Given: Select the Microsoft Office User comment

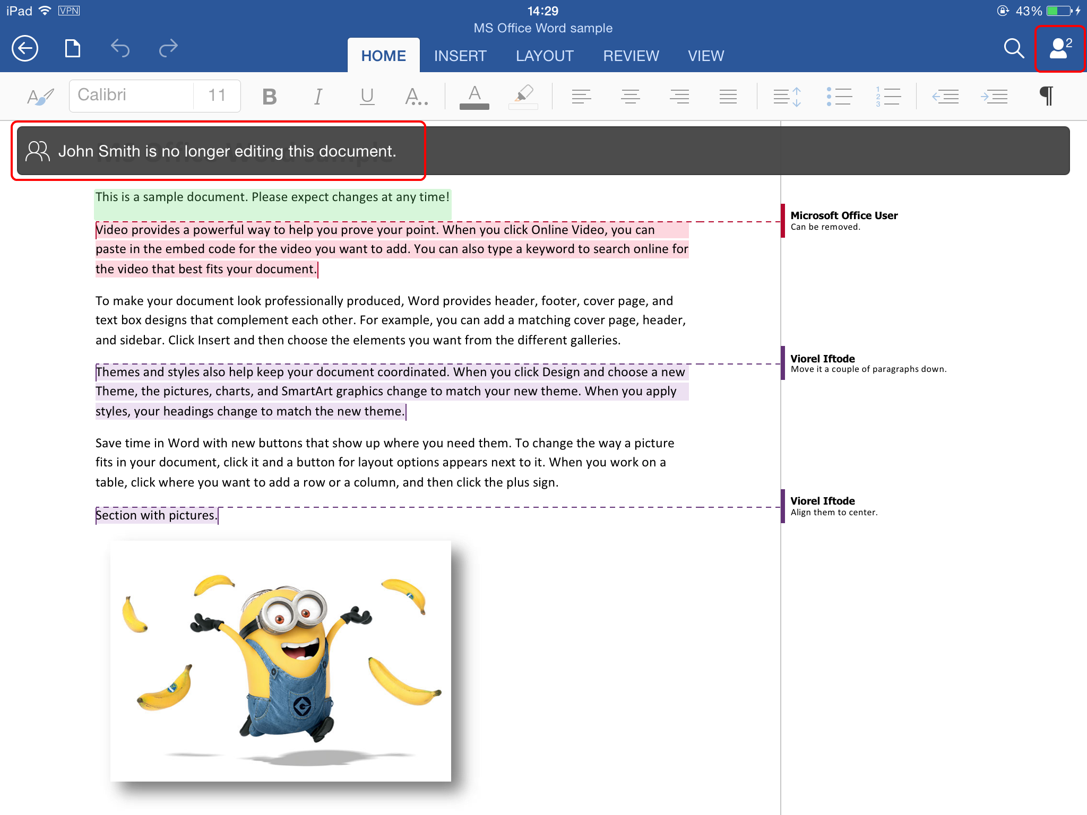Looking at the screenshot, I should (x=844, y=221).
